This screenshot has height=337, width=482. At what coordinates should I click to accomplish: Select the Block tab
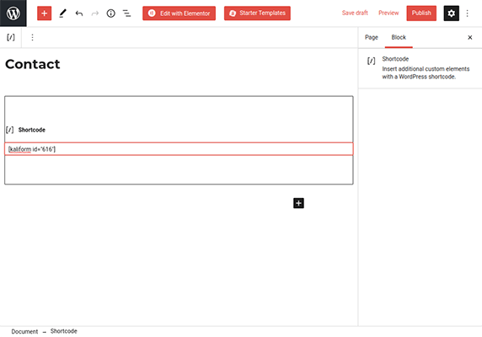click(x=399, y=37)
